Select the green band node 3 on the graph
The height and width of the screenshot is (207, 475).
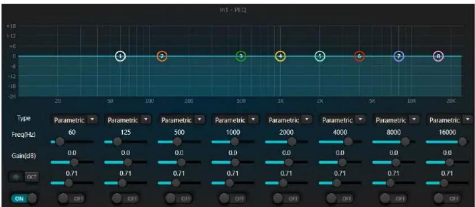point(241,56)
